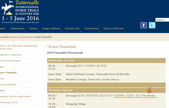169x108 pixels.
Task: Click the orange downward arrow marker
Action: (149, 90)
